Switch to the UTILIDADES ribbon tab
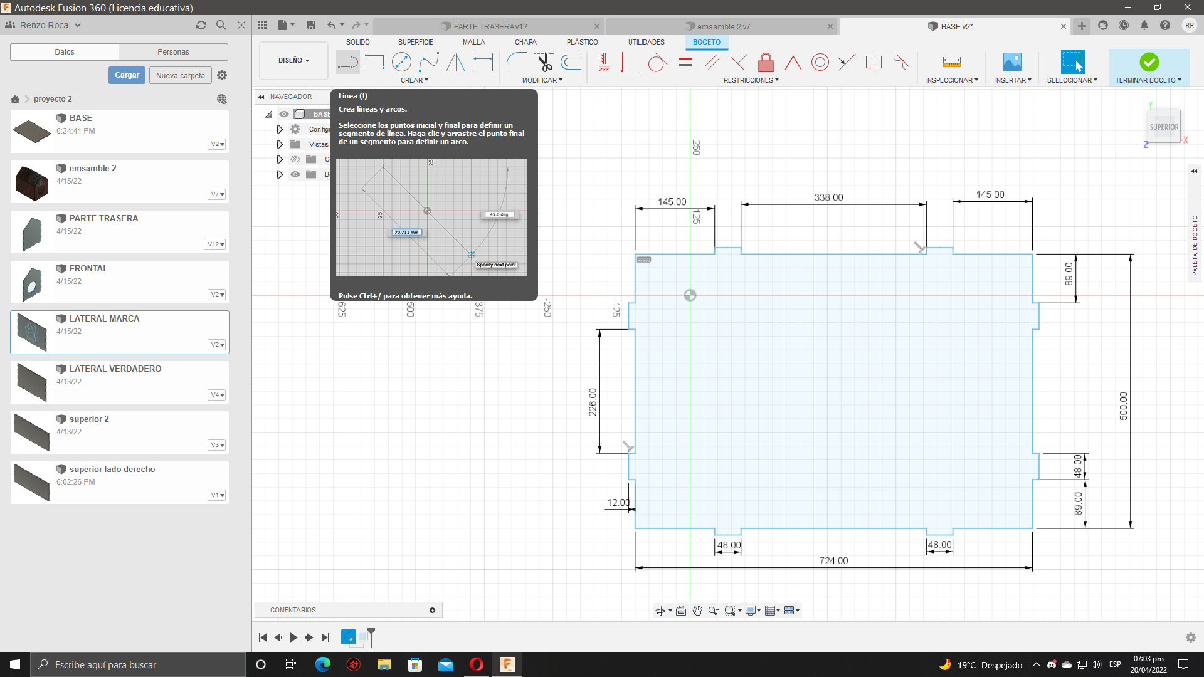1204x677 pixels. tap(646, 42)
